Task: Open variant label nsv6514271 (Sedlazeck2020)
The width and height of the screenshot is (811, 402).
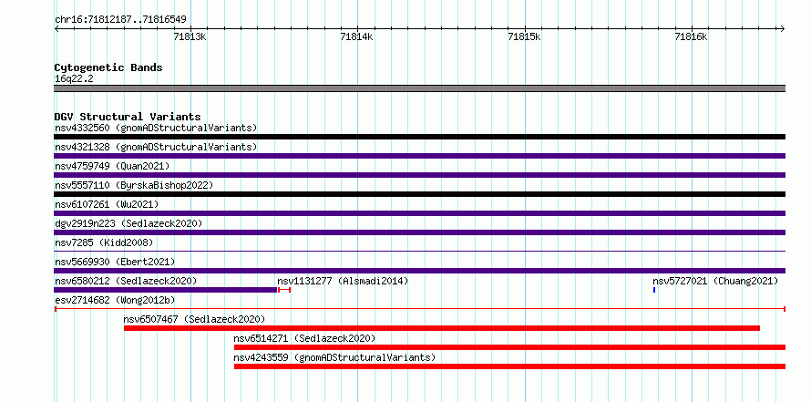Action: point(304,338)
